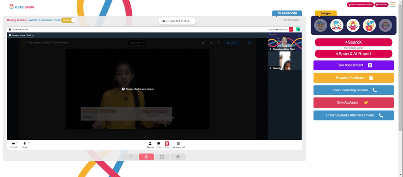This screenshot has width=403, height=177.
Task: Switch to the CLASSROOM tab
Action: point(287,13)
